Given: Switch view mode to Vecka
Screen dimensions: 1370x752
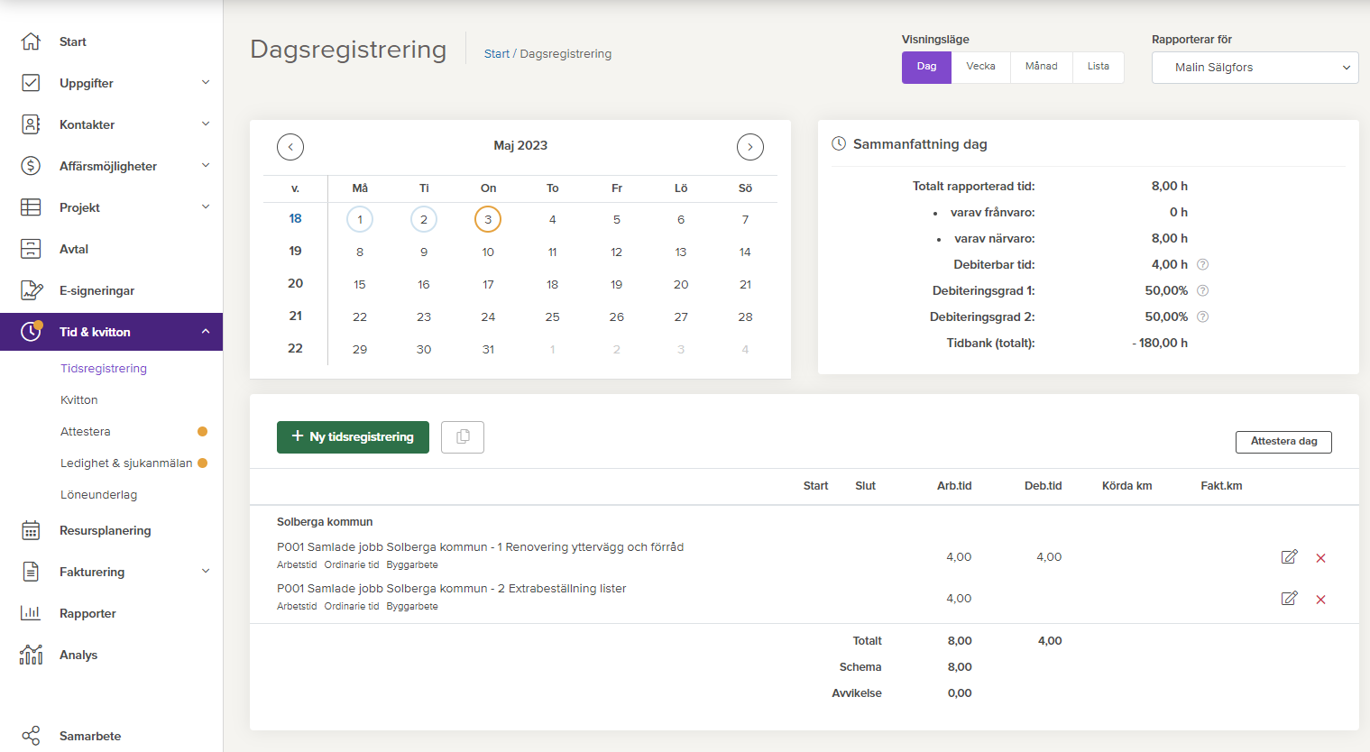Looking at the screenshot, I should coord(980,67).
